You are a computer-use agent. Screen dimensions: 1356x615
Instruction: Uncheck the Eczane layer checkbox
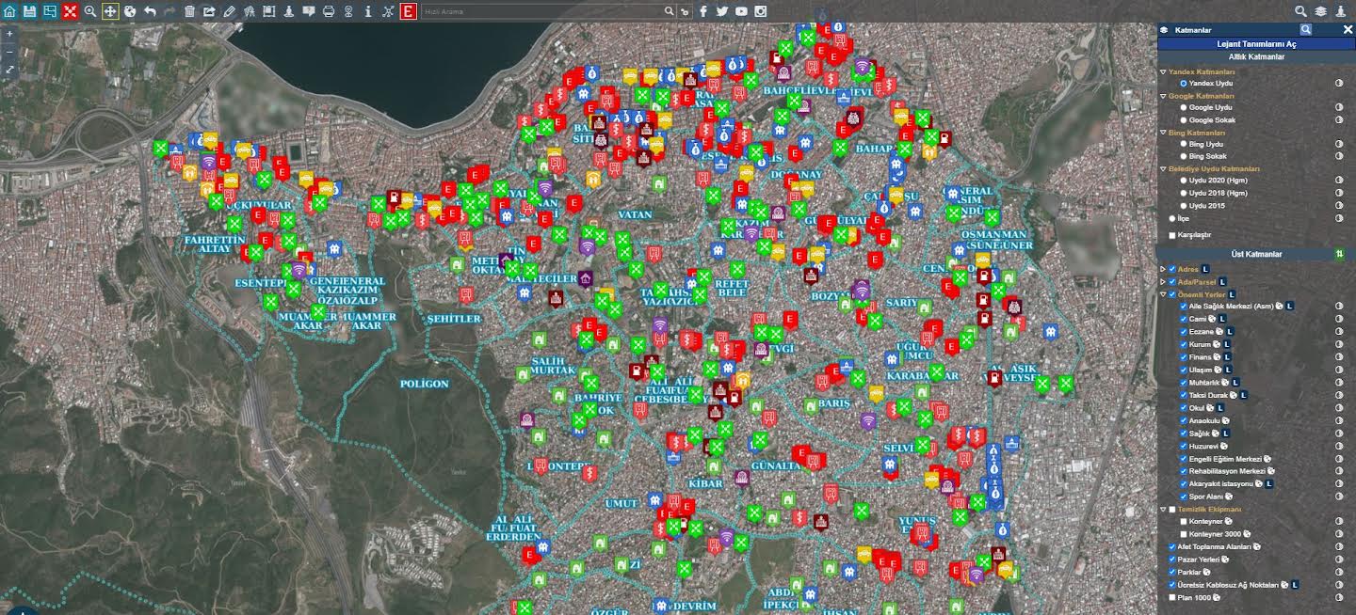click(x=1184, y=332)
